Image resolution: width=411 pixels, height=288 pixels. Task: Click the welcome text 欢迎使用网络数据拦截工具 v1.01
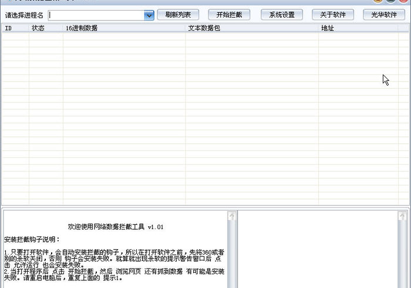(115, 227)
